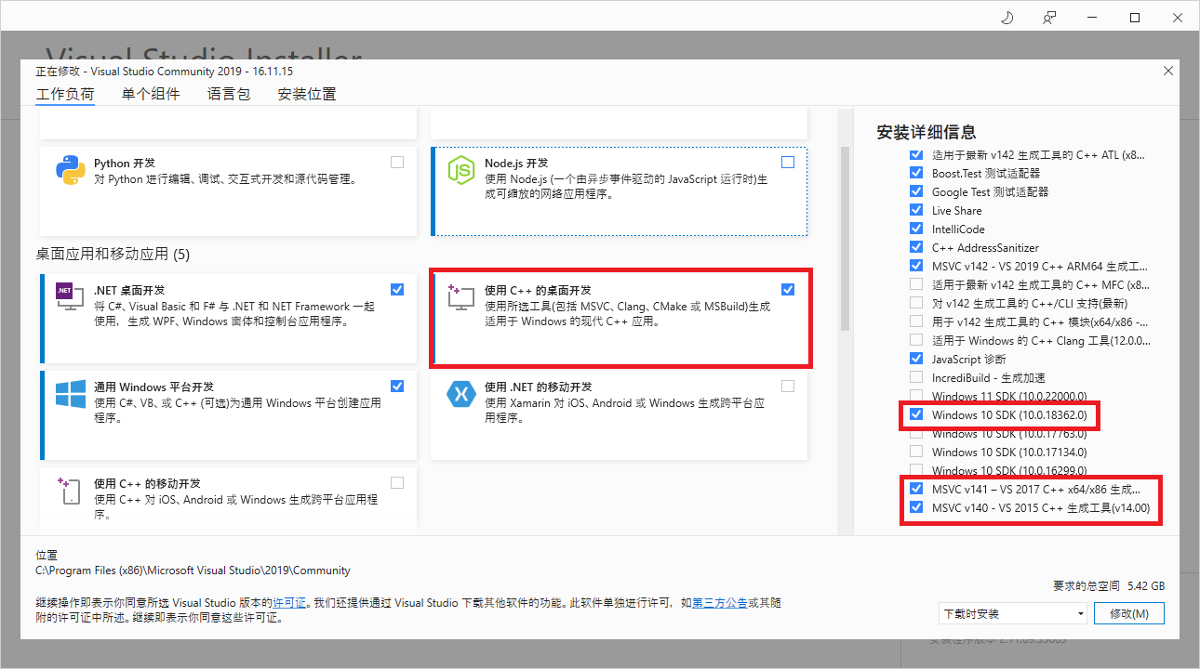Click the C++ mobile development icon
The height and width of the screenshot is (669, 1200).
(71, 491)
